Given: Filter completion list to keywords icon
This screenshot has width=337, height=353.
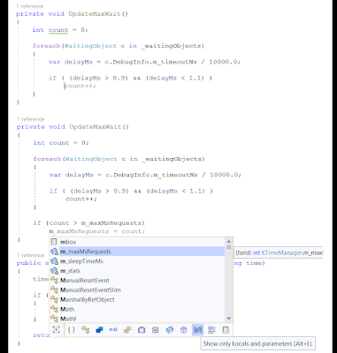Looking at the screenshot, I should 211,330.
